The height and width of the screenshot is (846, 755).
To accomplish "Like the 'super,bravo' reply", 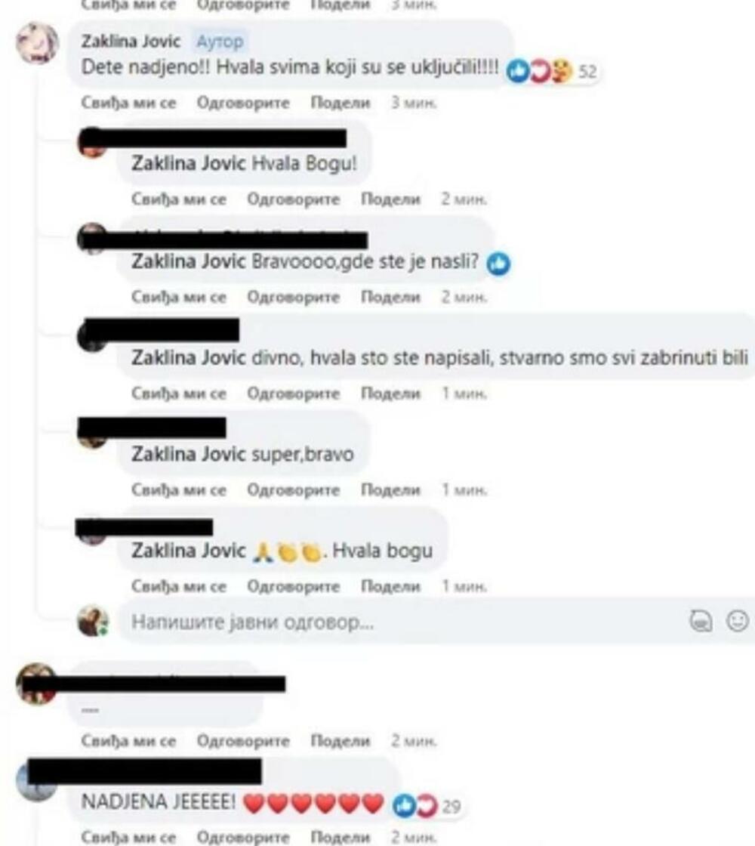I will point(178,490).
